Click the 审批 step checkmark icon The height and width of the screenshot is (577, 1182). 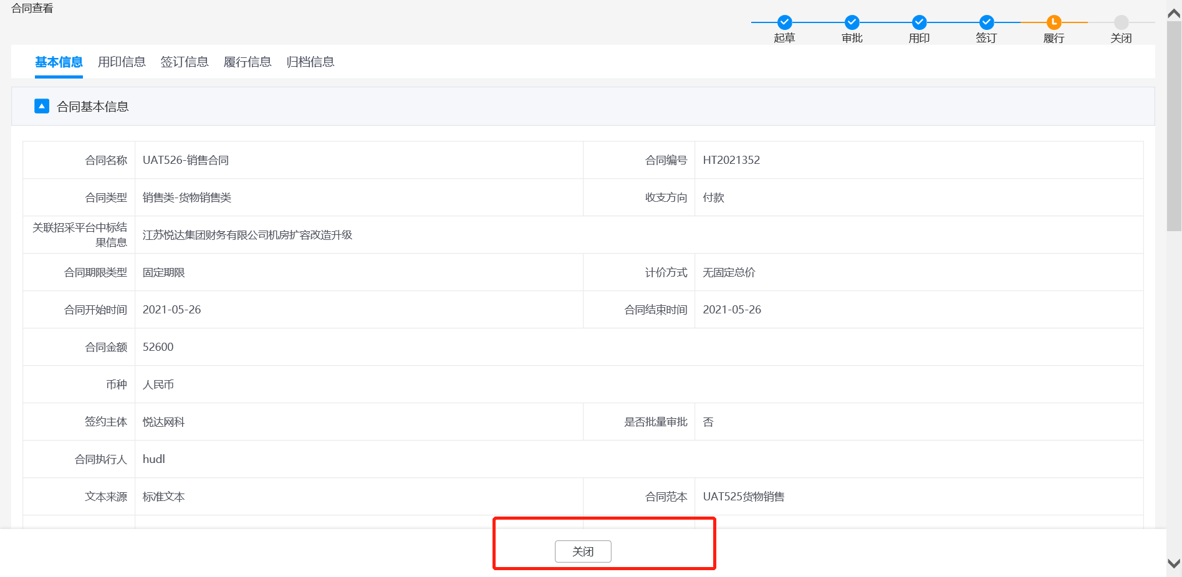pyautogui.click(x=852, y=22)
